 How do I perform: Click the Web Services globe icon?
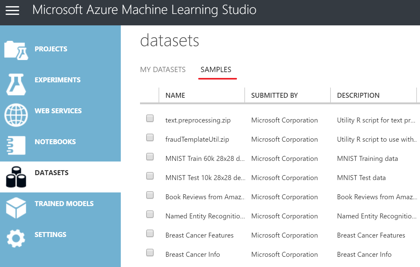16,114
